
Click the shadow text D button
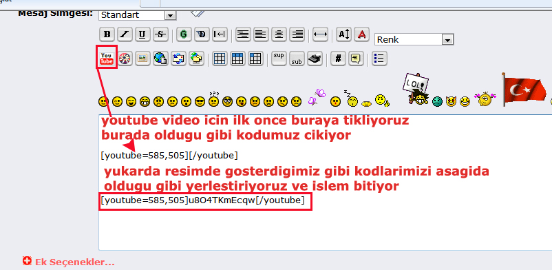pos(202,34)
